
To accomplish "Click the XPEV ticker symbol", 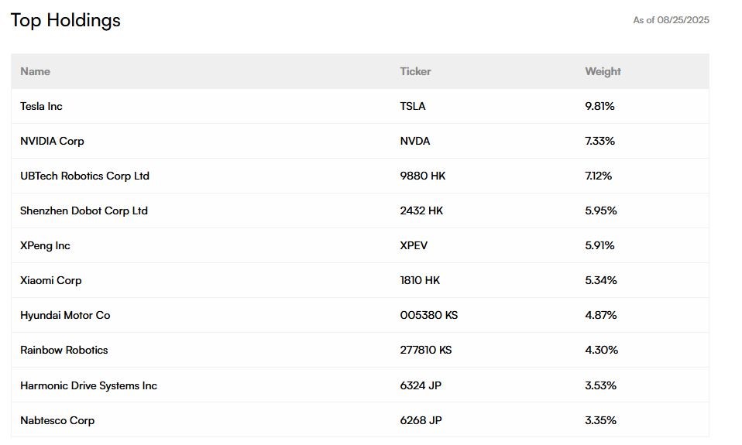I will 414,245.
